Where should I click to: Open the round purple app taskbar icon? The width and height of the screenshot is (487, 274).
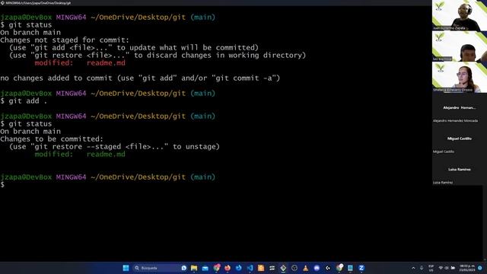pyautogui.click(x=317, y=268)
